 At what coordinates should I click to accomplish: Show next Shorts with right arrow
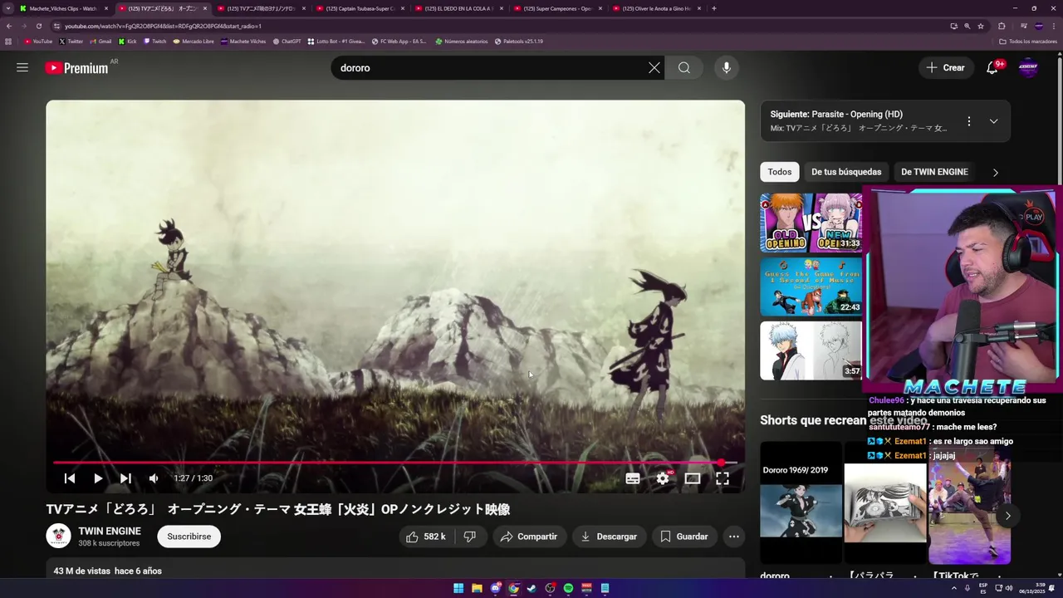coord(1007,516)
